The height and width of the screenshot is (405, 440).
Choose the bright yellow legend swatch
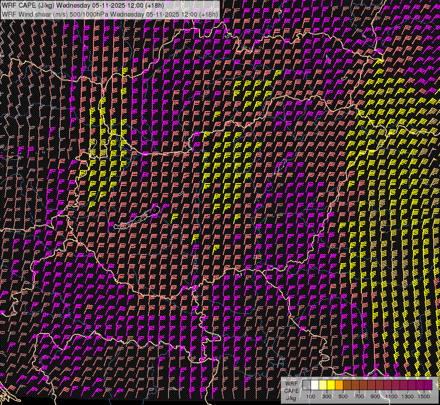[x=331, y=385]
